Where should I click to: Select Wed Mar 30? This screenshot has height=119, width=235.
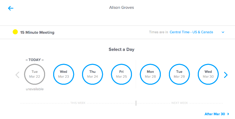coord(208,74)
